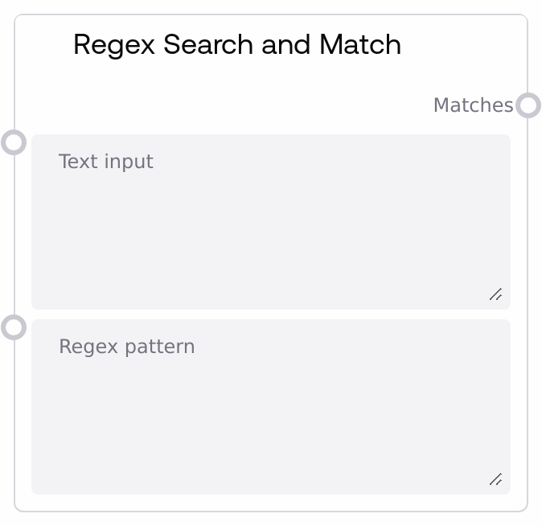Focus the Regex pattern text area
The image size is (542, 526).
tap(271, 418)
